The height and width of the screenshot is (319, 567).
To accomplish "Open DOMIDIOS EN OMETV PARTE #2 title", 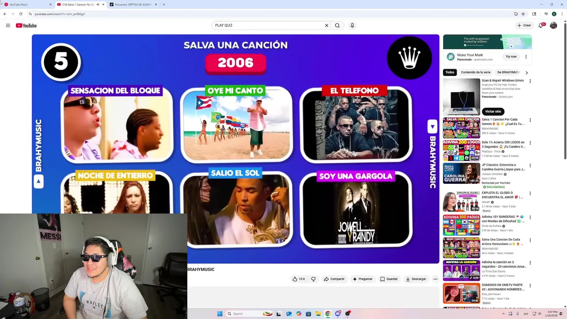I will [503, 287].
